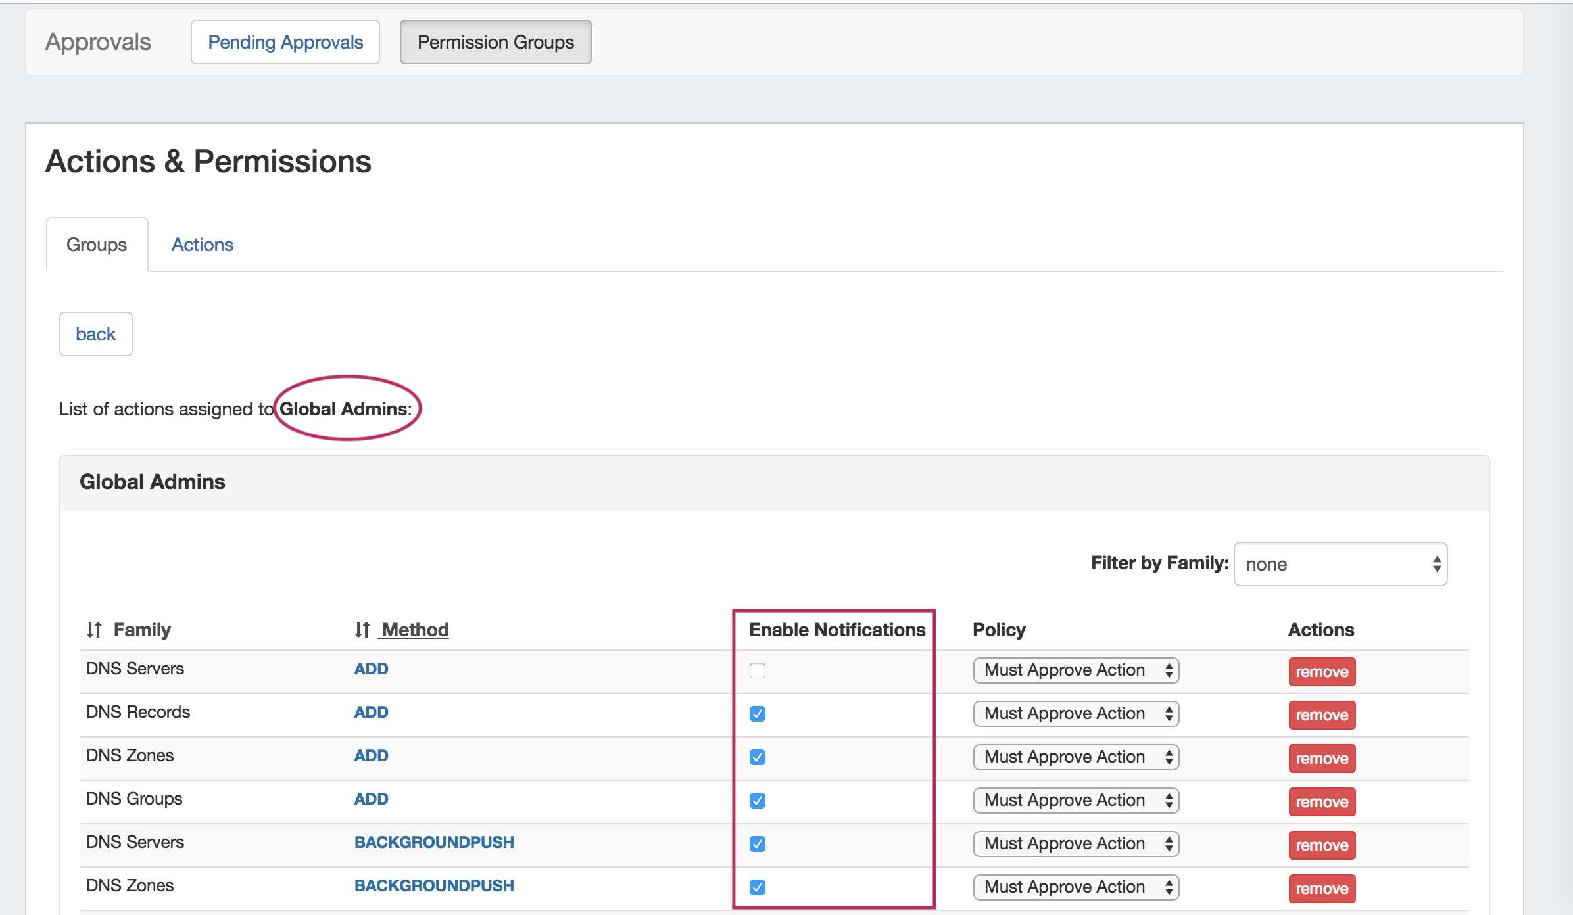Image resolution: width=1573 pixels, height=915 pixels.
Task: Click Permission Groups button
Action: click(495, 42)
